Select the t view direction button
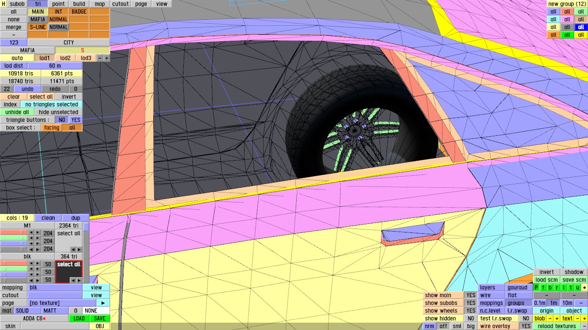This screenshot has width=588, height=330. (571, 287)
